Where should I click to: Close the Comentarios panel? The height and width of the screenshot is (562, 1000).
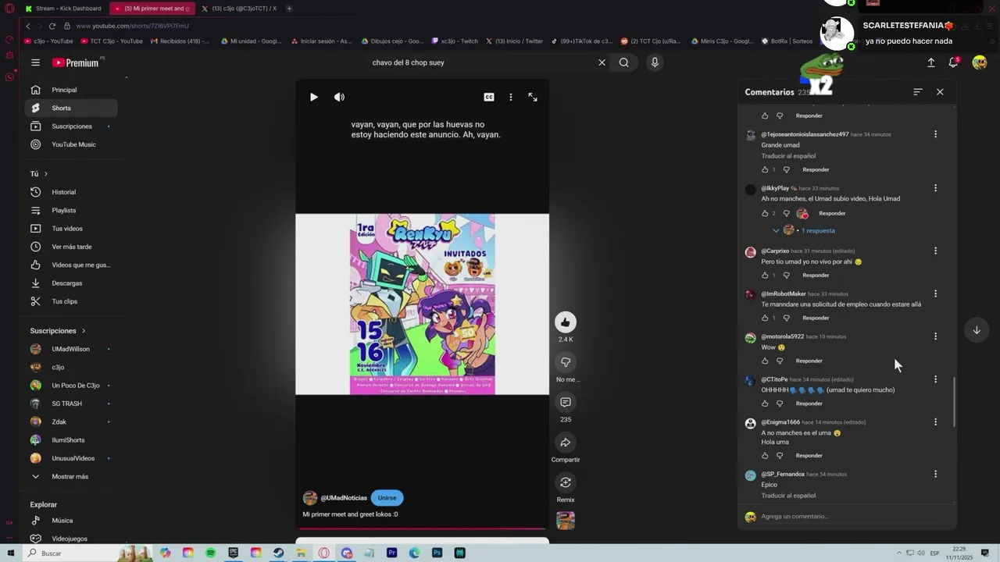pos(940,92)
